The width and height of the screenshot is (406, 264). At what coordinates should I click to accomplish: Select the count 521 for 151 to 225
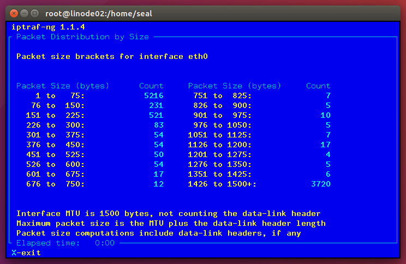click(x=156, y=116)
